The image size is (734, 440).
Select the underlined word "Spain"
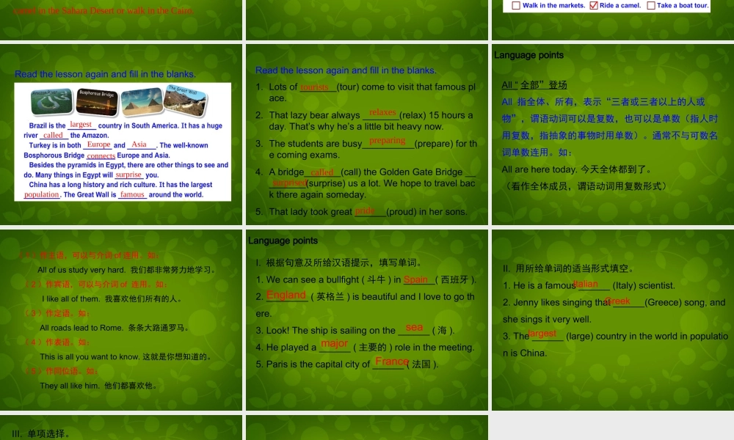(418, 280)
